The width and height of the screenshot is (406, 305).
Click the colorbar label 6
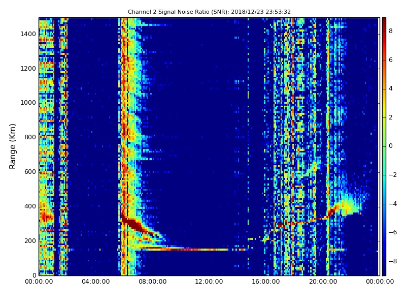coord(391,60)
